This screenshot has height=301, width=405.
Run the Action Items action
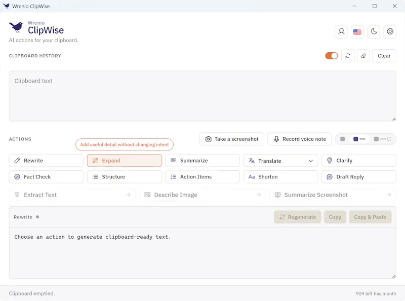pos(202,177)
